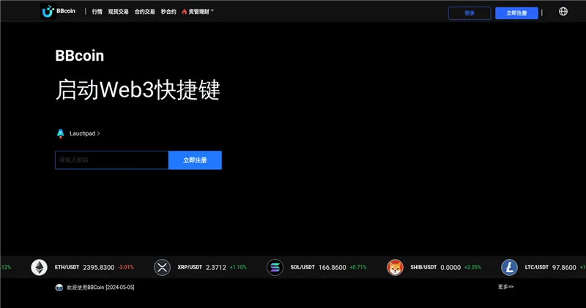Screen dimensions: 586x308
Task: Expand the 资管理财 dropdown menu
Action: click(201, 12)
